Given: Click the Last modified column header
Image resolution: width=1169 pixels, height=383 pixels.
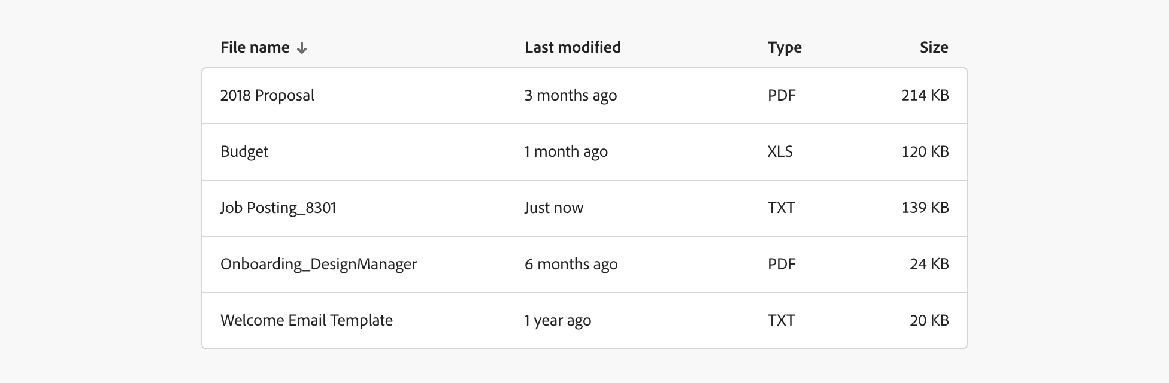Looking at the screenshot, I should (x=573, y=48).
